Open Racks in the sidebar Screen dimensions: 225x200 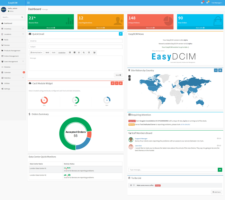(x=13, y=40)
